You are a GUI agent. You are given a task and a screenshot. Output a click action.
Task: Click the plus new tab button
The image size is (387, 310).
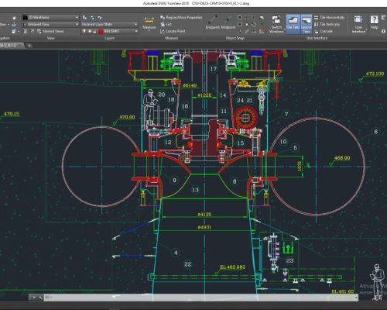pos(29,46)
